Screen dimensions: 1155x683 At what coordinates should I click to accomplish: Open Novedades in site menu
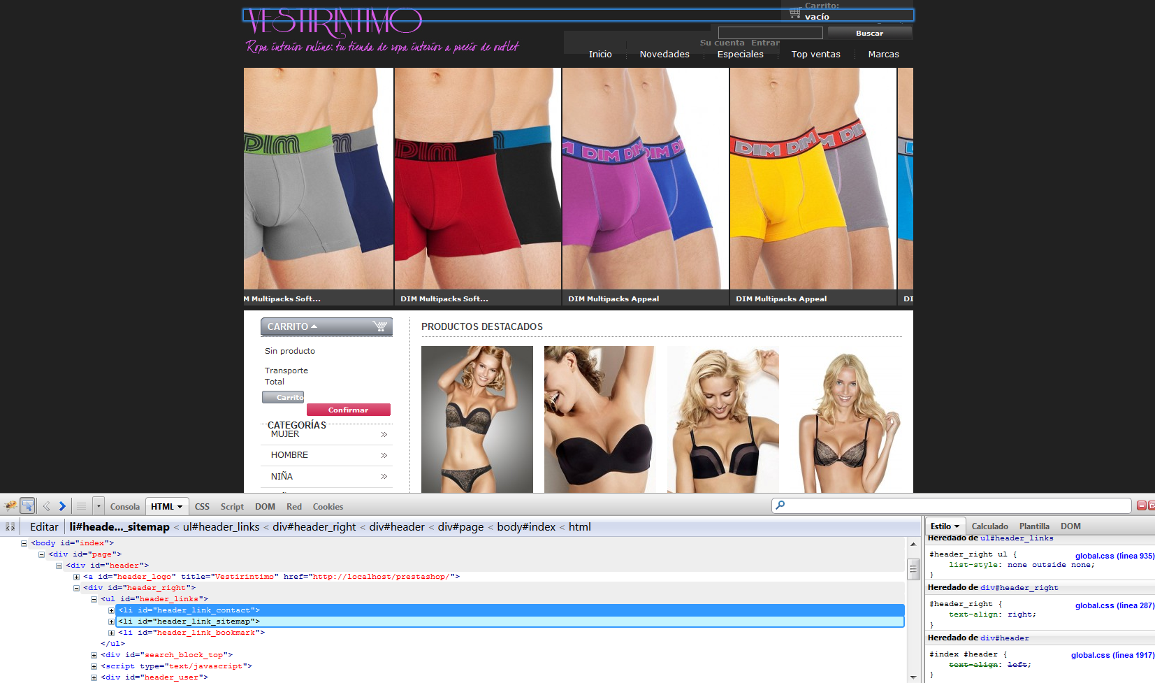pos(664,55)
